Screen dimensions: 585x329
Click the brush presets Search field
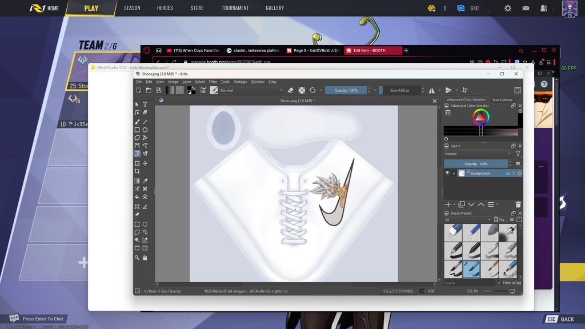pos(470,283)
